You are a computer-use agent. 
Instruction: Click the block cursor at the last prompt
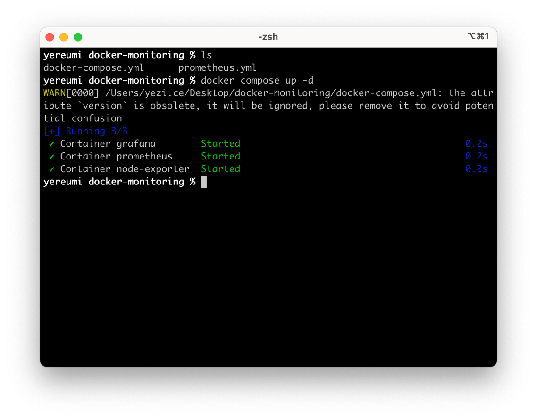pos(204,182)
